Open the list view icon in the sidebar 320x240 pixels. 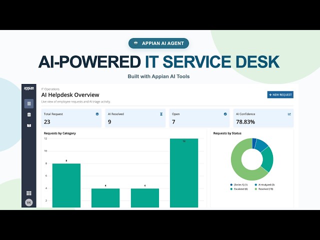click(x=29, y=103)
